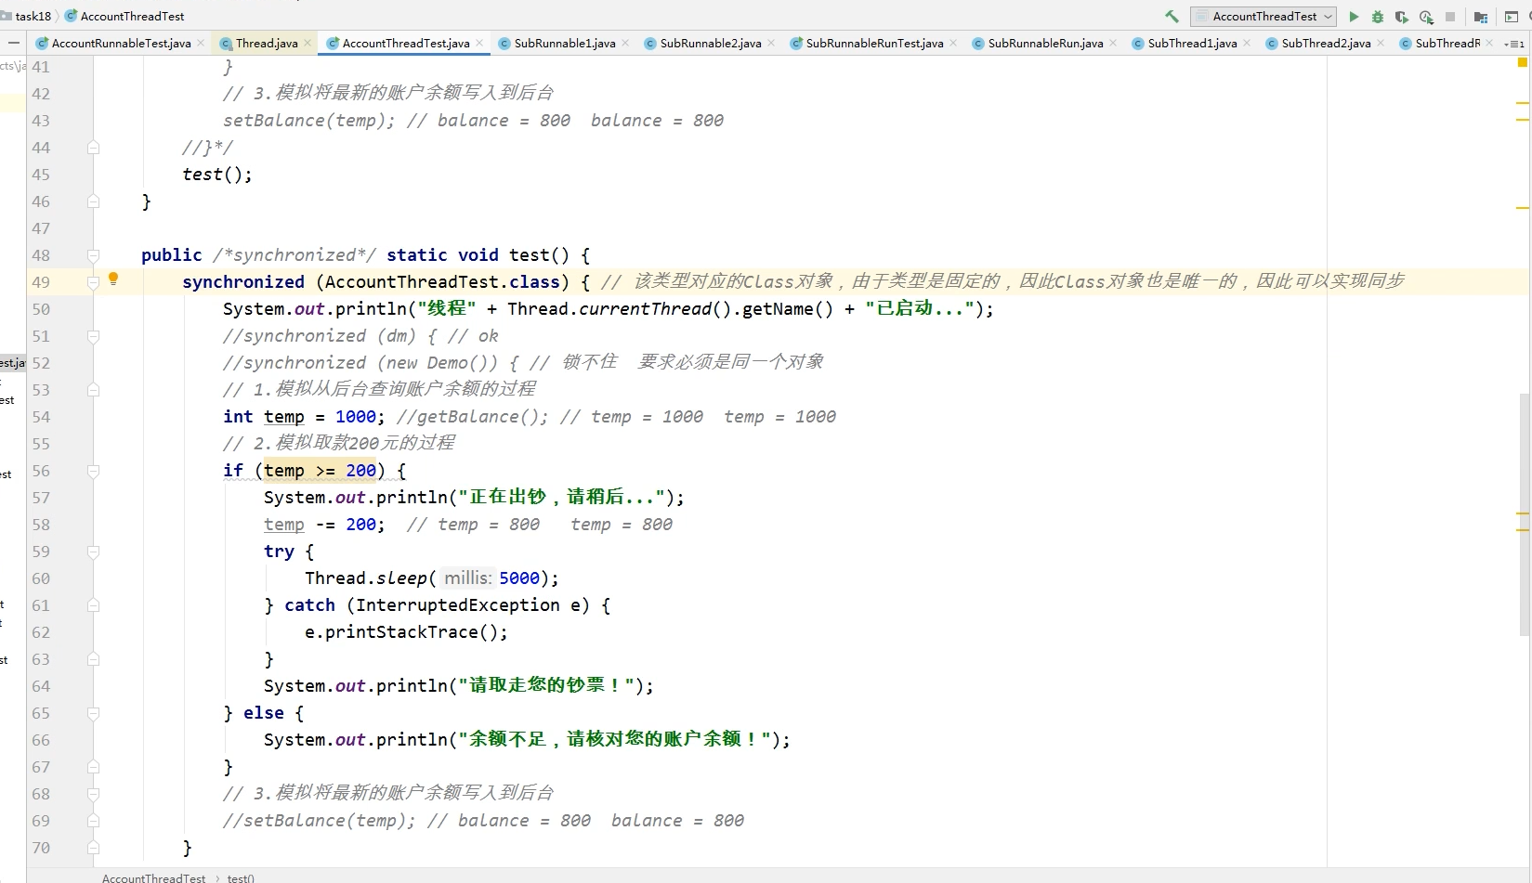Collapse the test() method fold at line 48
The width and height of the screenshot is (1532, 883).
point(93,255)
